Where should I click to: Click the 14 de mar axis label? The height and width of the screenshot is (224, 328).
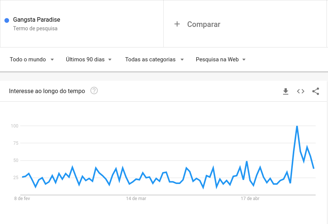tap(136, 199)
